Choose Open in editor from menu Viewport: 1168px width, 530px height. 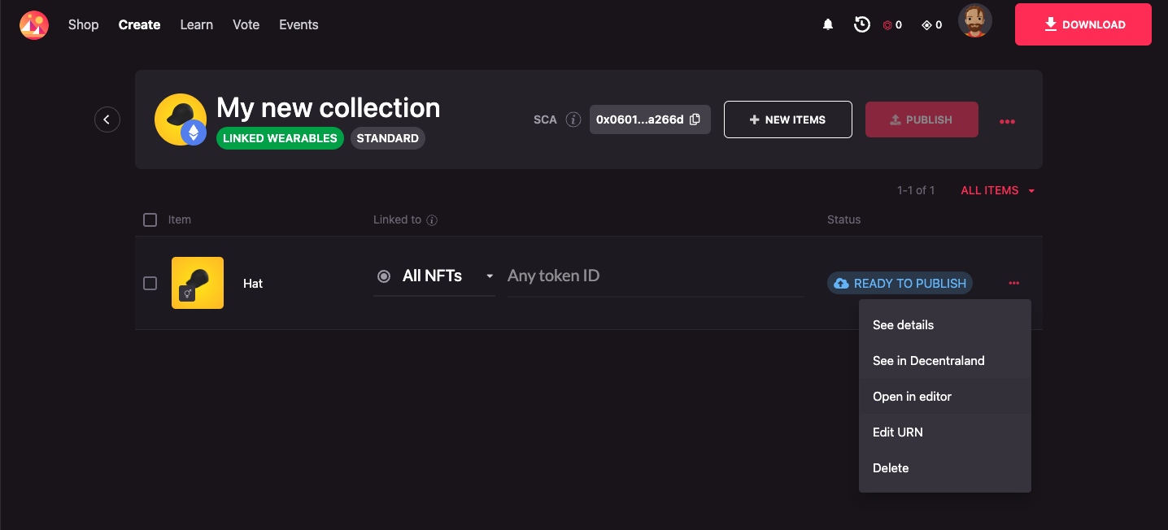point(912,397)
